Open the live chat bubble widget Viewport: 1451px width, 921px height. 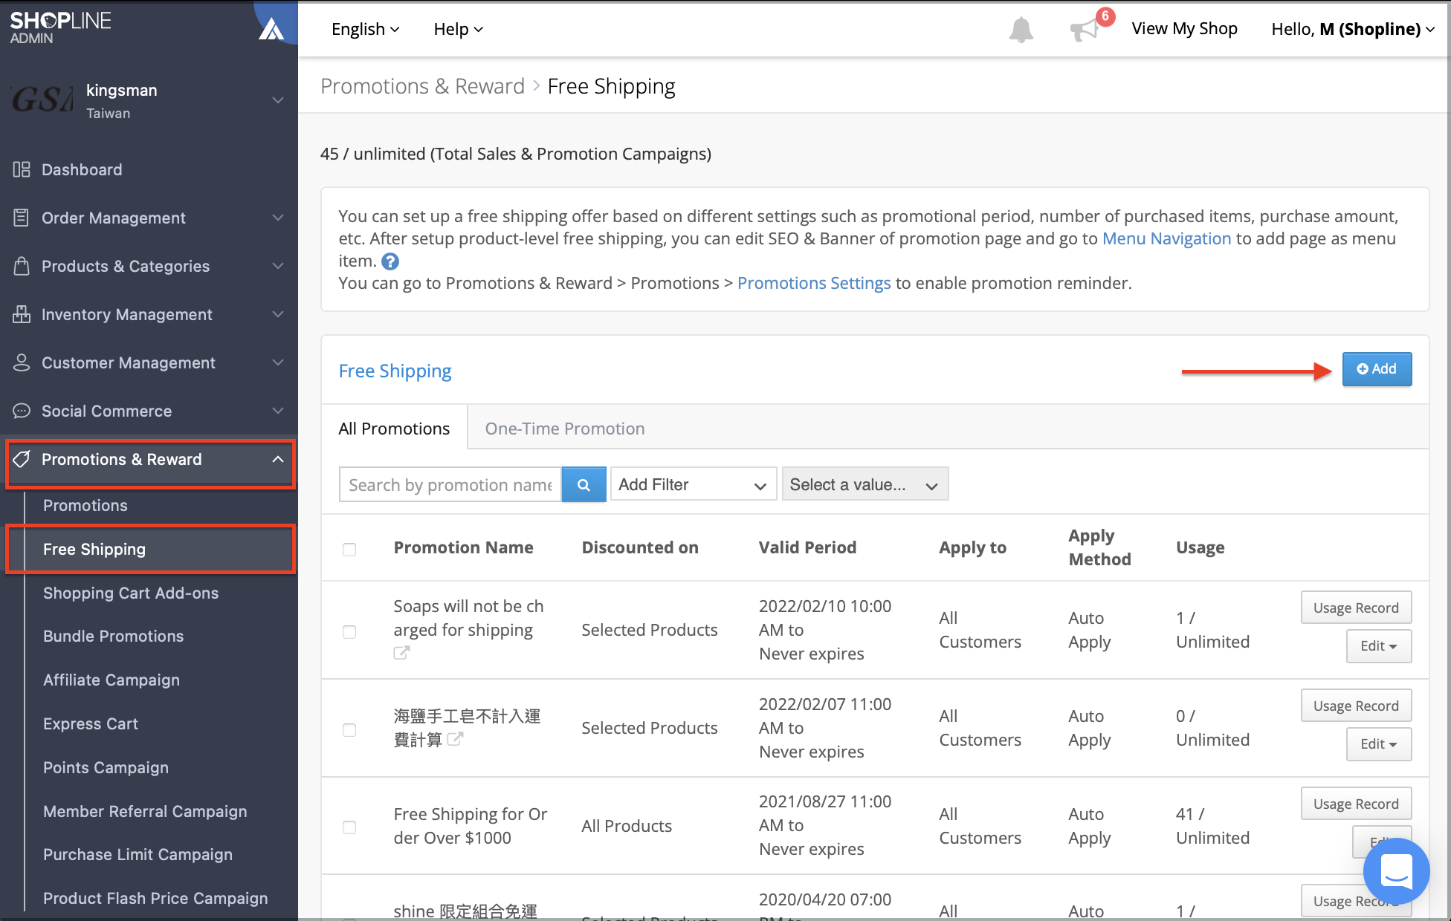coord(1396,871)
